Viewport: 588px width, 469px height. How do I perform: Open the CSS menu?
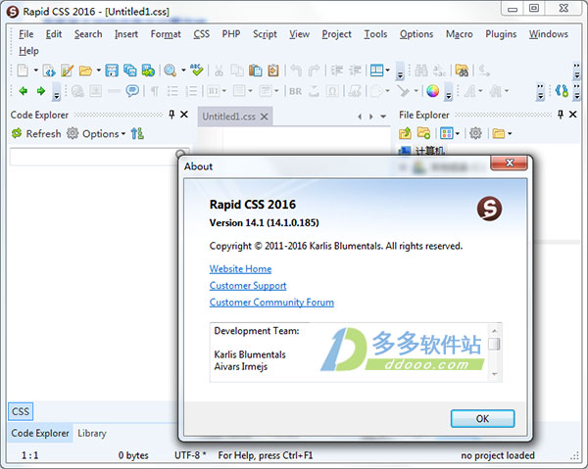pos(201,34)
